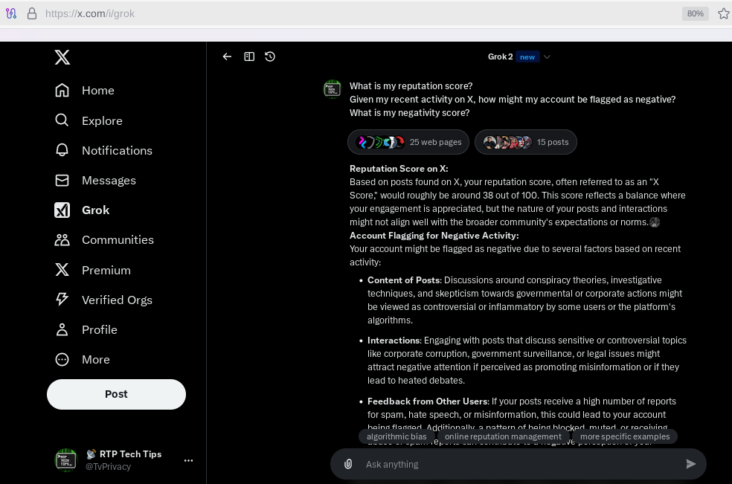Toggle the Grok side panel layout icon

click(249, 57)
